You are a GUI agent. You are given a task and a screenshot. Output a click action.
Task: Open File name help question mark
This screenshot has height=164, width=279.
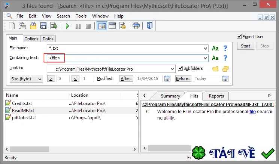pyautogui.click(x=225, y=48)
